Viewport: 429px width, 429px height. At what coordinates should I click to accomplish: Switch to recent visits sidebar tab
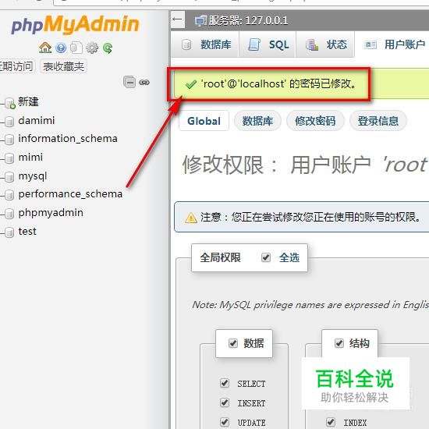(16, 66)
